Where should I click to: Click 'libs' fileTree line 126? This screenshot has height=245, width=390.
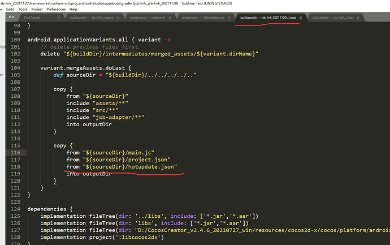tap(145, 223)
